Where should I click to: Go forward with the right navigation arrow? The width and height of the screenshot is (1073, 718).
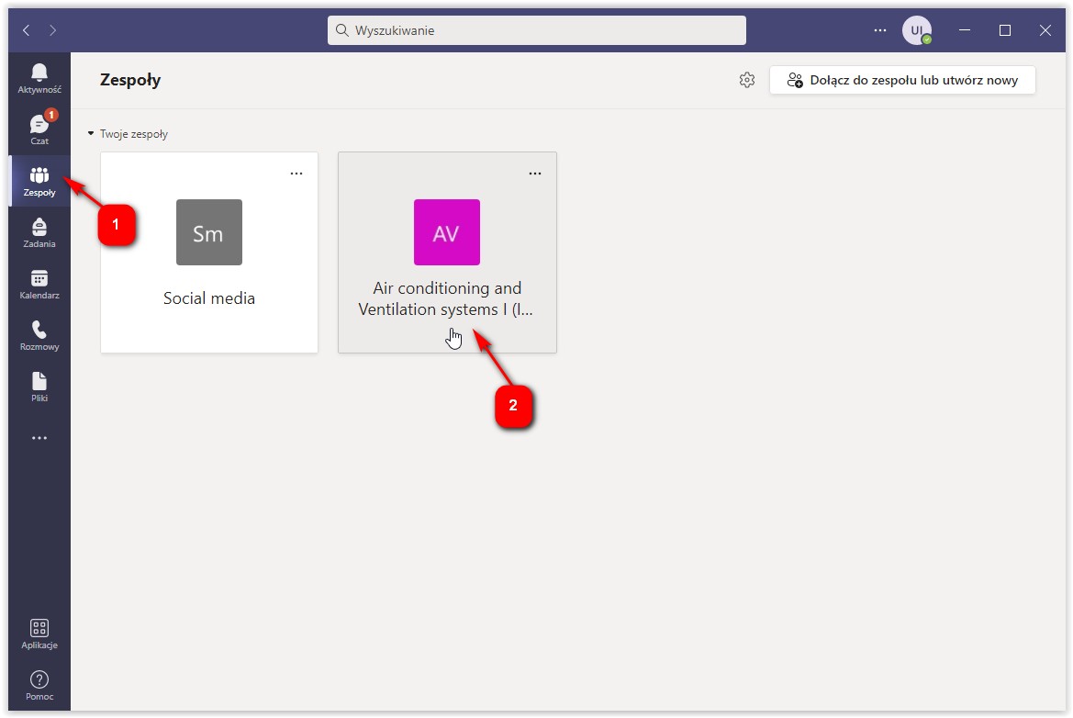click(x=52, y=30)
